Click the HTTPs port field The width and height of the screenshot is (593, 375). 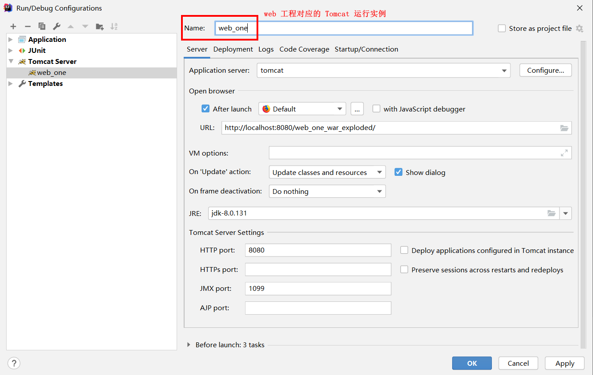point(318,269)
